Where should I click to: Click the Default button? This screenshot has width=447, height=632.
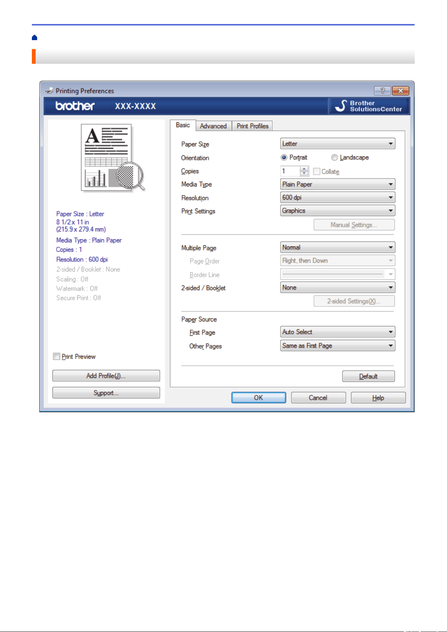(368, 376)
